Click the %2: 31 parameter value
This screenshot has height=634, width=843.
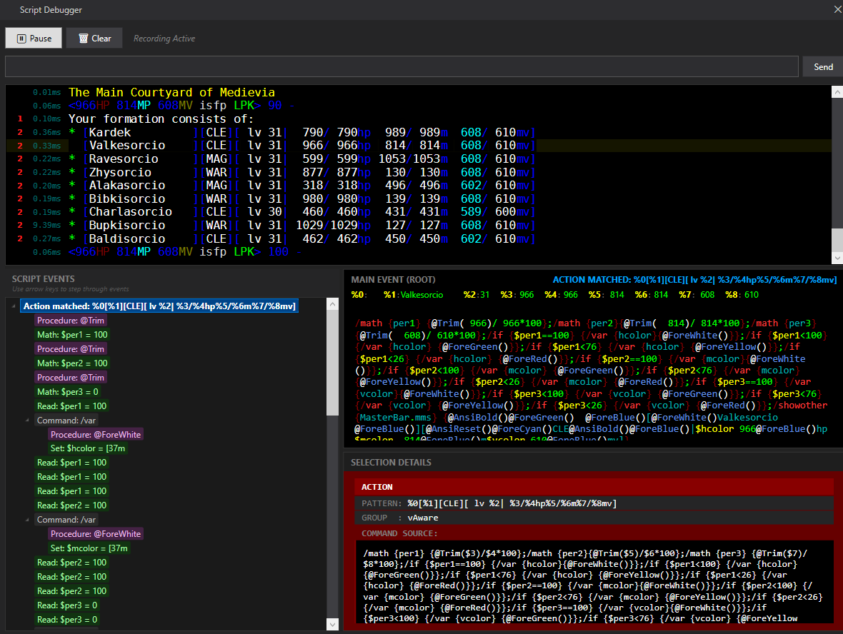(x=484, y=294)
